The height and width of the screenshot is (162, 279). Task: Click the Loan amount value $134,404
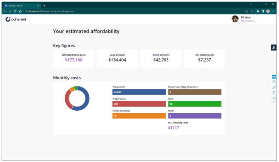click(117, 60)
